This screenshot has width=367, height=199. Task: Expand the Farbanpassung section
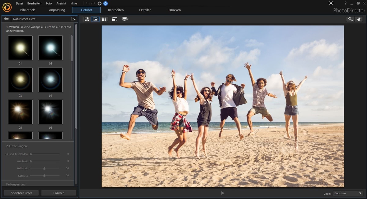[x=16, y=184]
